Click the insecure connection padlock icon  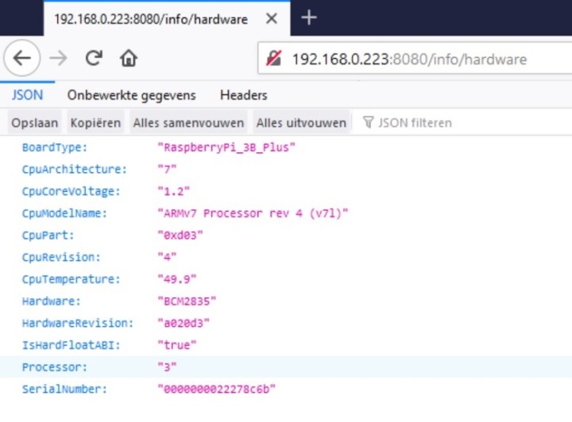point(274,59)
